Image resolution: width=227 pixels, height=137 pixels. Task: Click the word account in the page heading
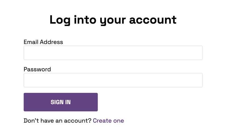coord(153,20)
